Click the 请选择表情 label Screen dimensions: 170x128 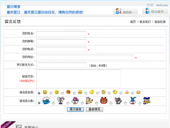click(x=27, y=92)
